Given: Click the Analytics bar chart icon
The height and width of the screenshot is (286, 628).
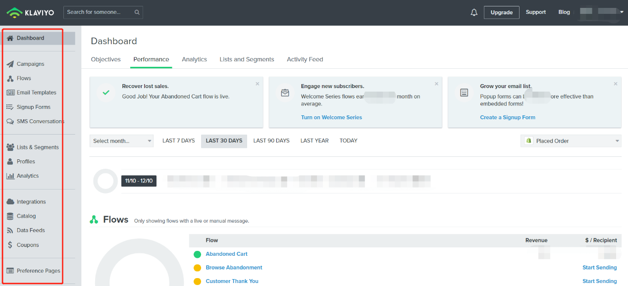Looking at the screenshot, I should pos(10,176).
